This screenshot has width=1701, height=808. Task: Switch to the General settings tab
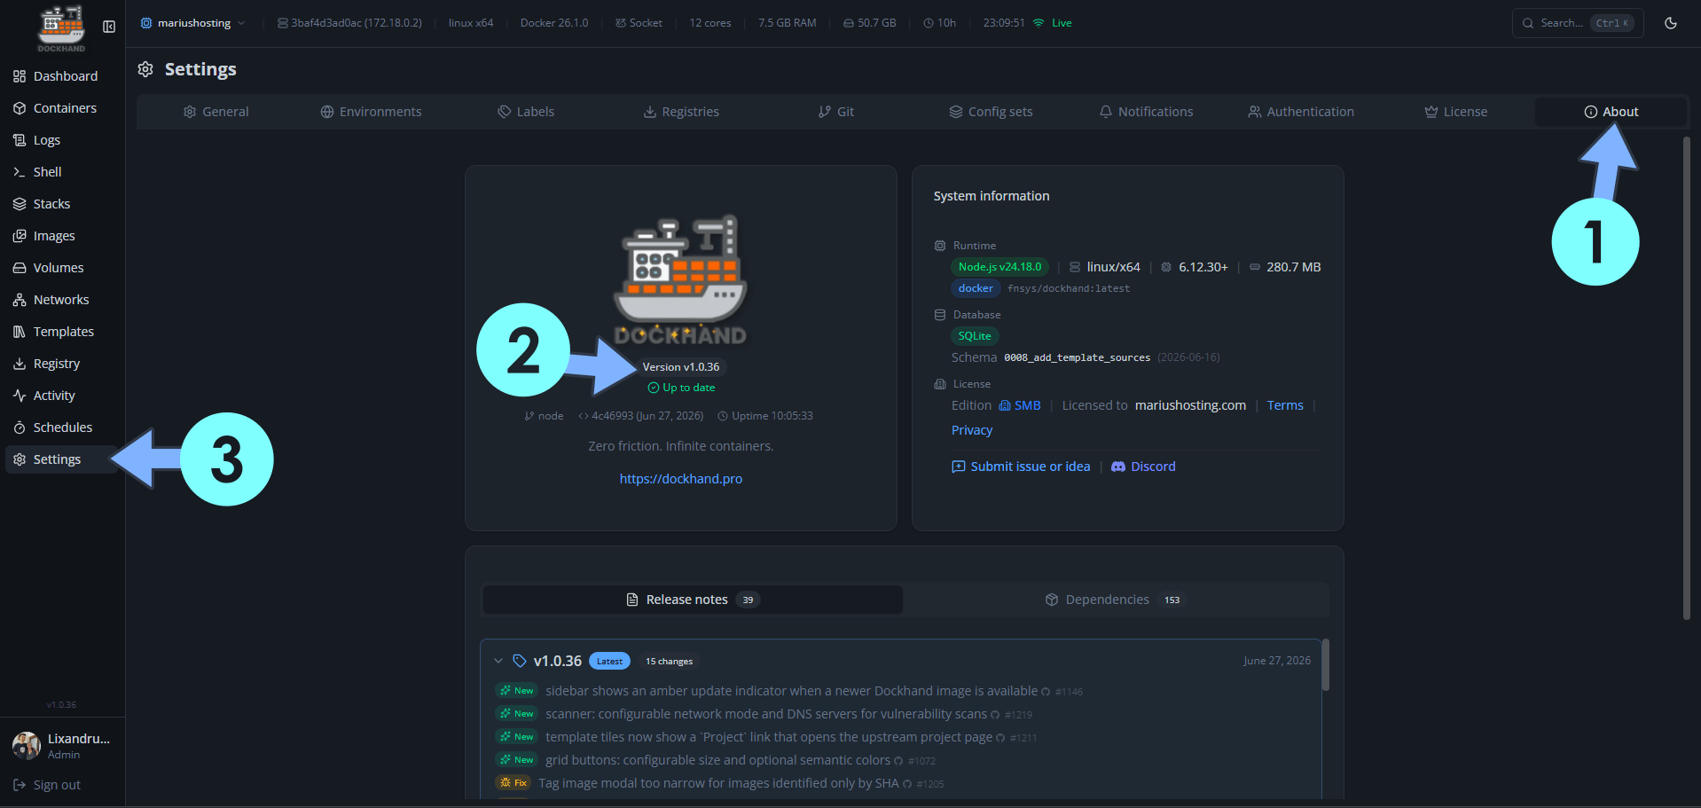(216, 112)
